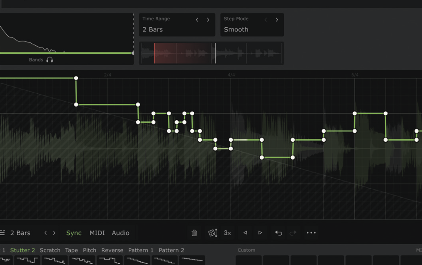This screenshot has height=265, width=422.
Task: Click the left chevron beside 2 Bars
Action: (45, 232)
